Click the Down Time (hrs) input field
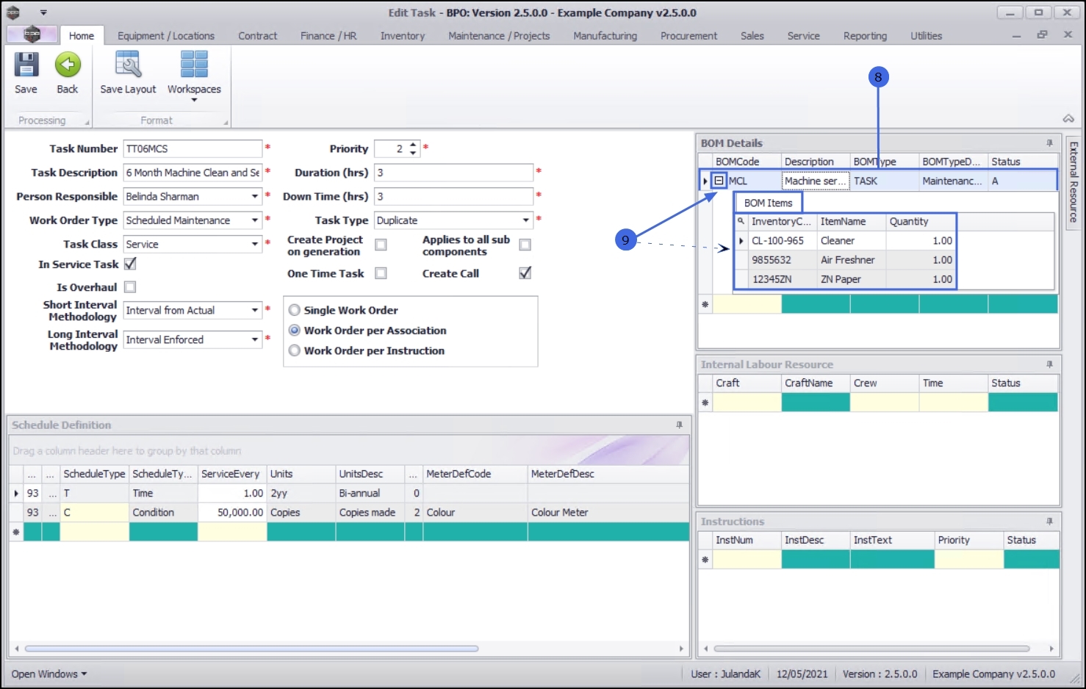 (453, 196)
